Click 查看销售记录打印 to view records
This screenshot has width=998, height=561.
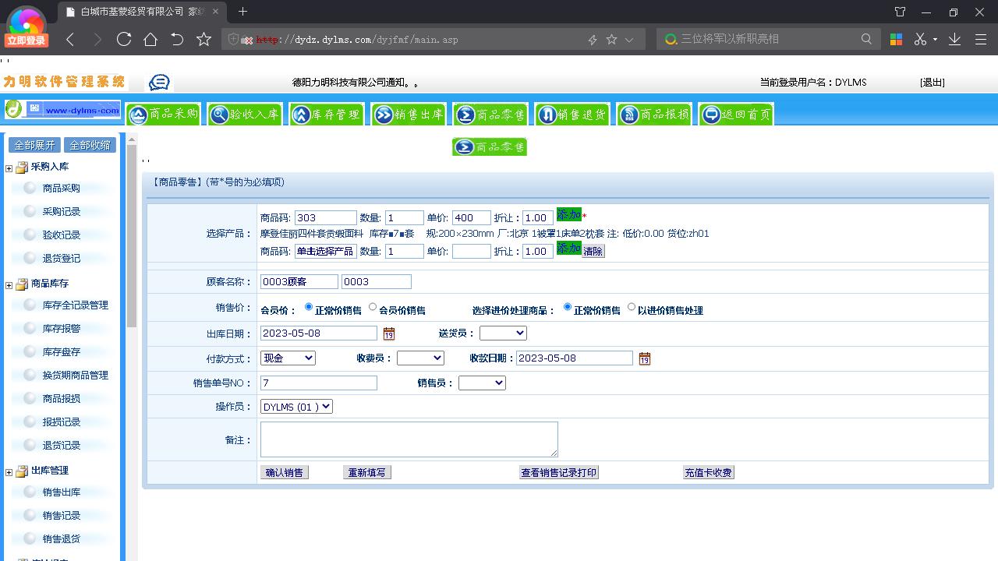point(558,471)
